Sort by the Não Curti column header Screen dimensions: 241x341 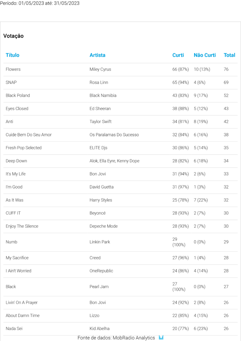[205, 55]
